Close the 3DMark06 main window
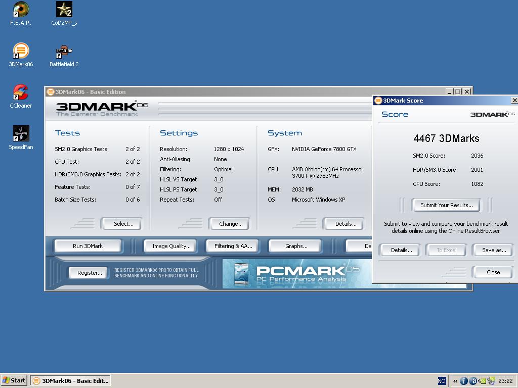 click(x=467, y=92)
